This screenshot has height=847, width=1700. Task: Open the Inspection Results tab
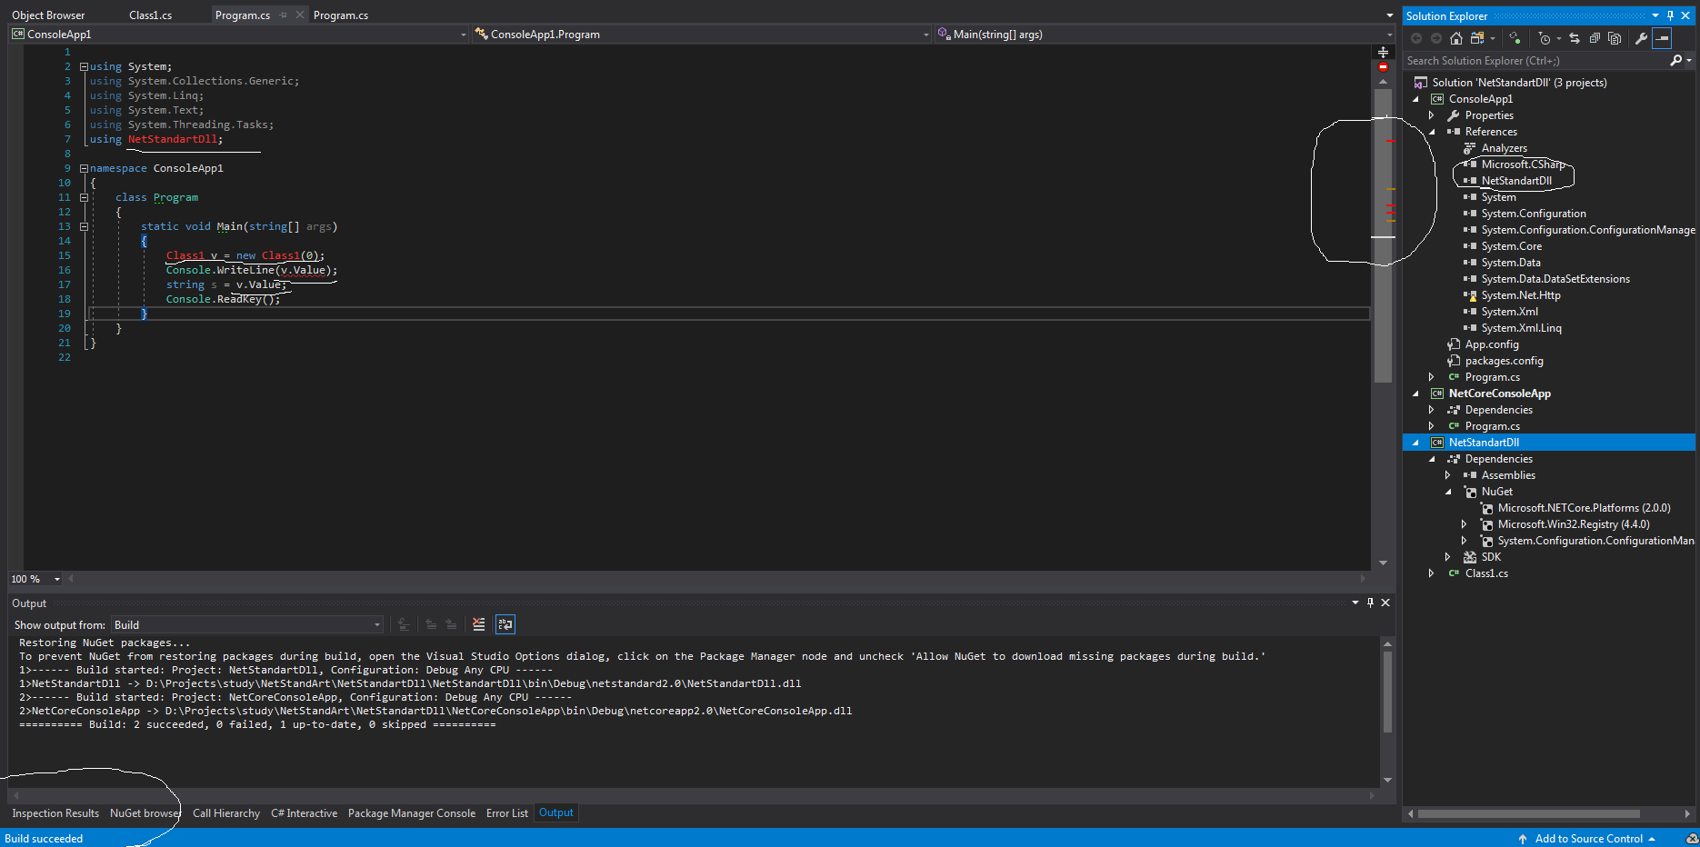coord(55,813)
